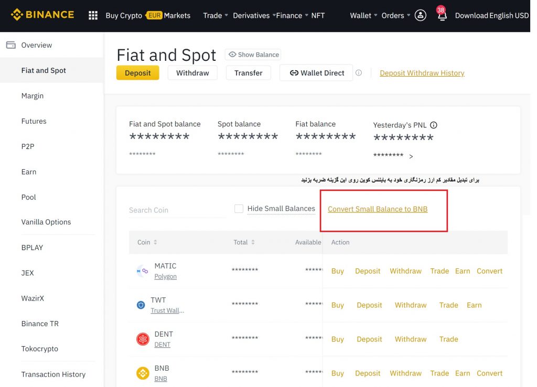Screen dimensions: 537x387
Task: Open the Deposit Withdraw History link
Action: pos(422,72)
